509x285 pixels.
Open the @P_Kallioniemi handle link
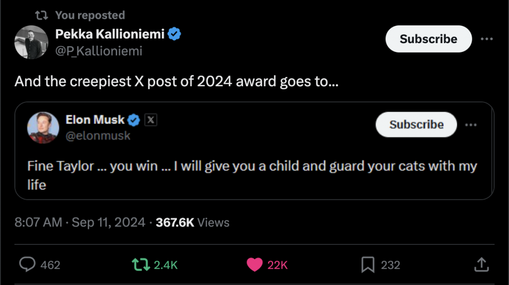99,51
